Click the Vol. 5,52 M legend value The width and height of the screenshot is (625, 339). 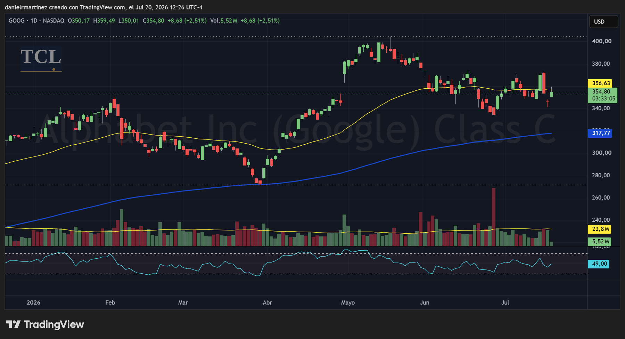(224, 21)
